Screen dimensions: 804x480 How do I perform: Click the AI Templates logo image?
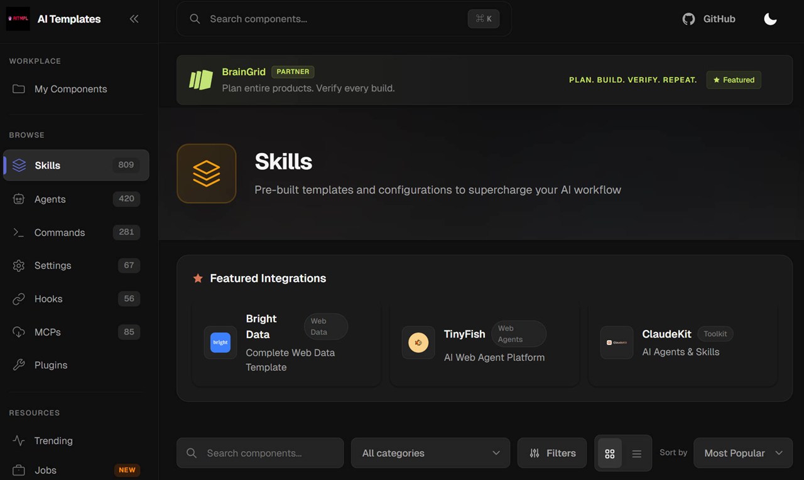(18, 19)
